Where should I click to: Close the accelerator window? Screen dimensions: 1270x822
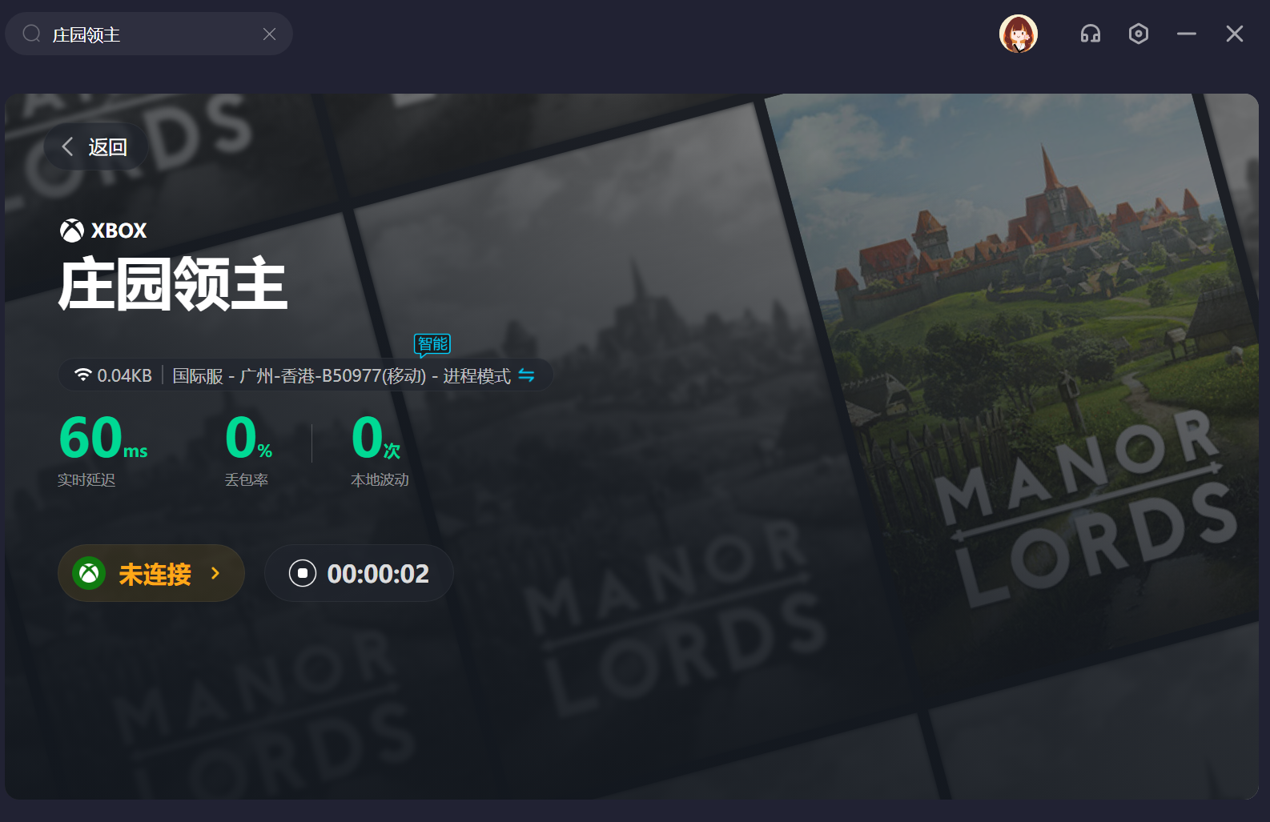coord(1235,34)
